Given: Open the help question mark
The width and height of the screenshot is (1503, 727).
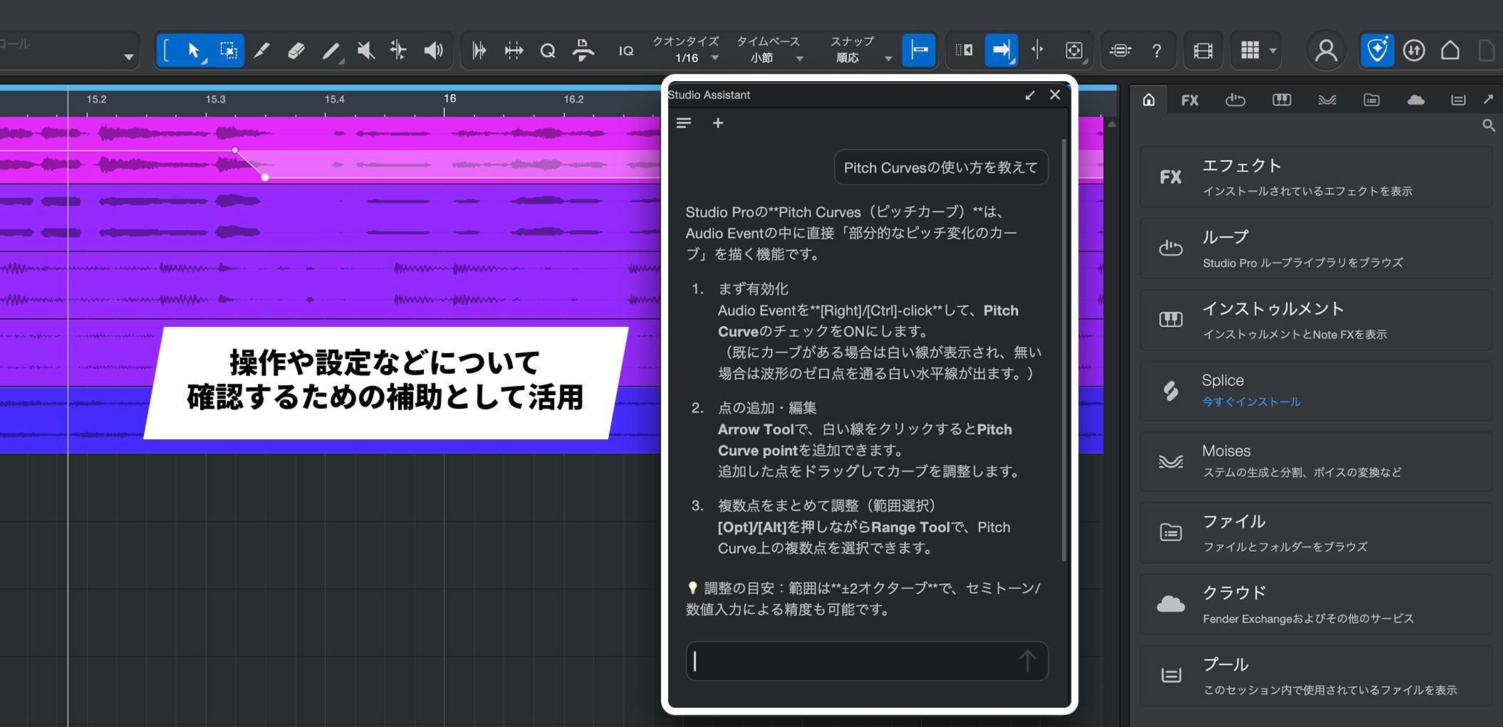Looking at the screenshot, I should click(x=1157, y=51).
